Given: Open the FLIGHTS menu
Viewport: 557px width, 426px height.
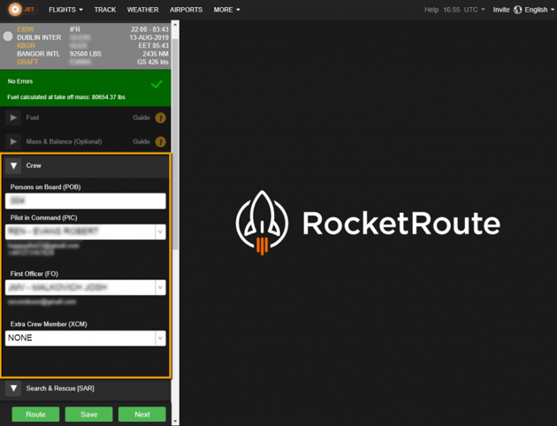Looking at the screenshot, I should [x=65, y=10].
